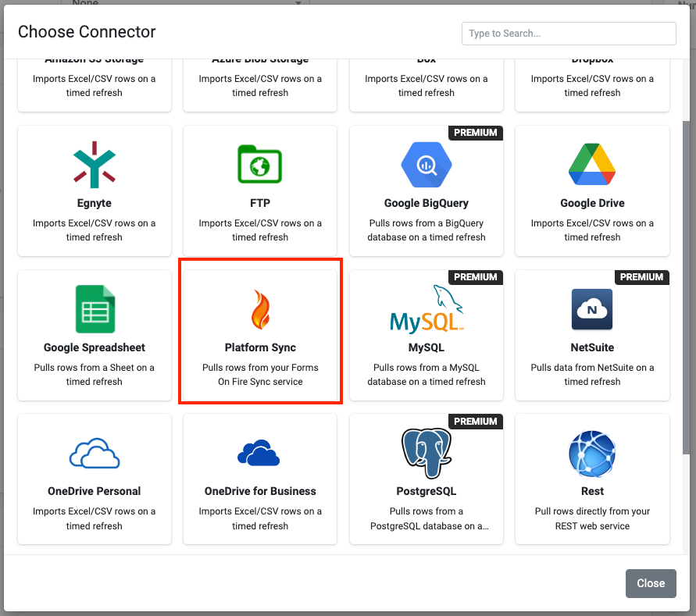Click the MySQL dolphin logo
This screenshot has height=616, width=696.
point(427,309)
